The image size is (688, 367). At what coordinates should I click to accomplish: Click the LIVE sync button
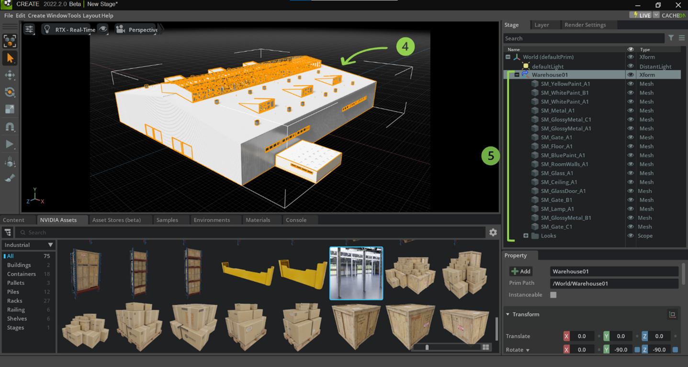[642, 15]
